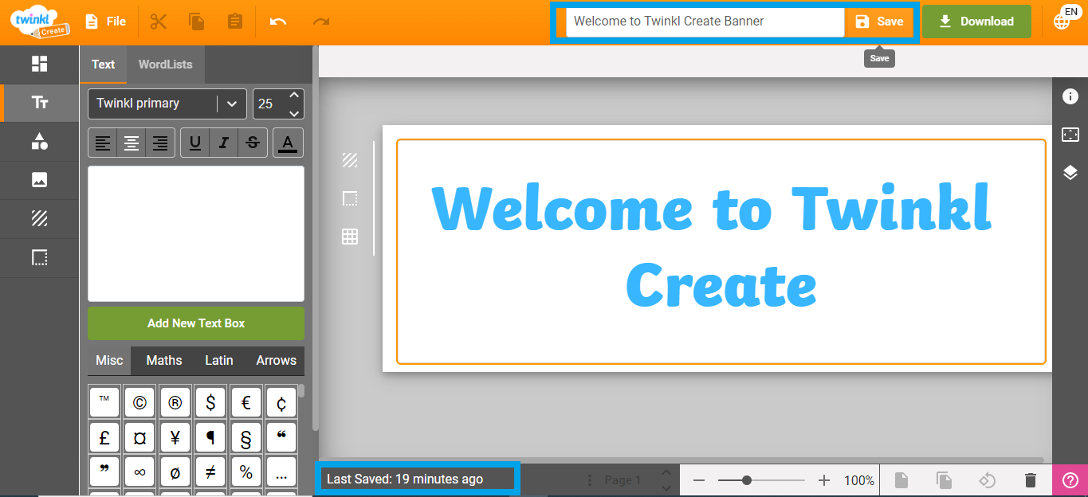The image size is (1088, 497).
Task: Select the Maths symbols tab
Action: pyautogui.click(x=164, y=361)
